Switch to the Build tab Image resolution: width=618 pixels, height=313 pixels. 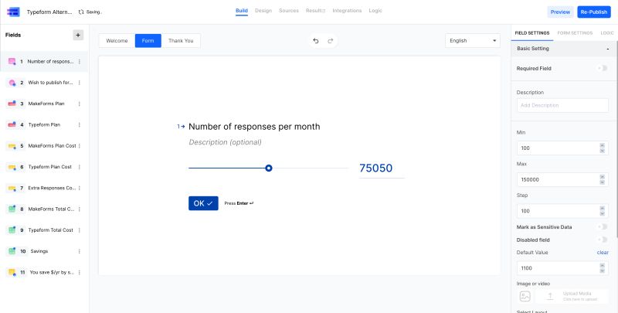pos(242,11)
